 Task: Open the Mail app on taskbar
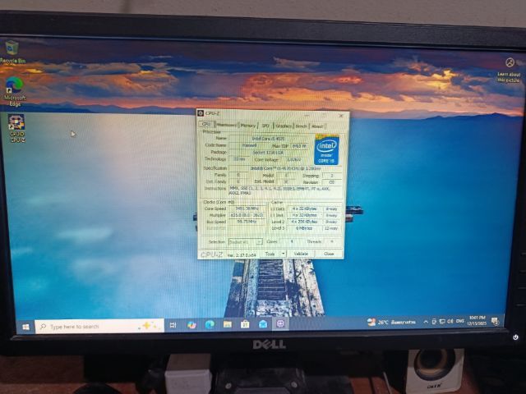coord(263,324)
